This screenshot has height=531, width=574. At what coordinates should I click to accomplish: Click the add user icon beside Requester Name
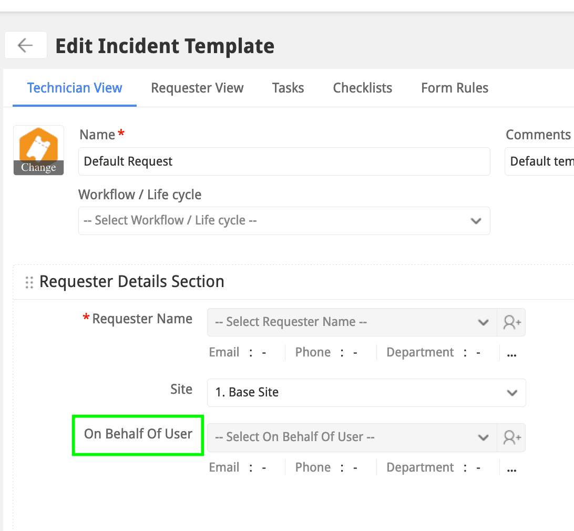(x=511, y=322)
